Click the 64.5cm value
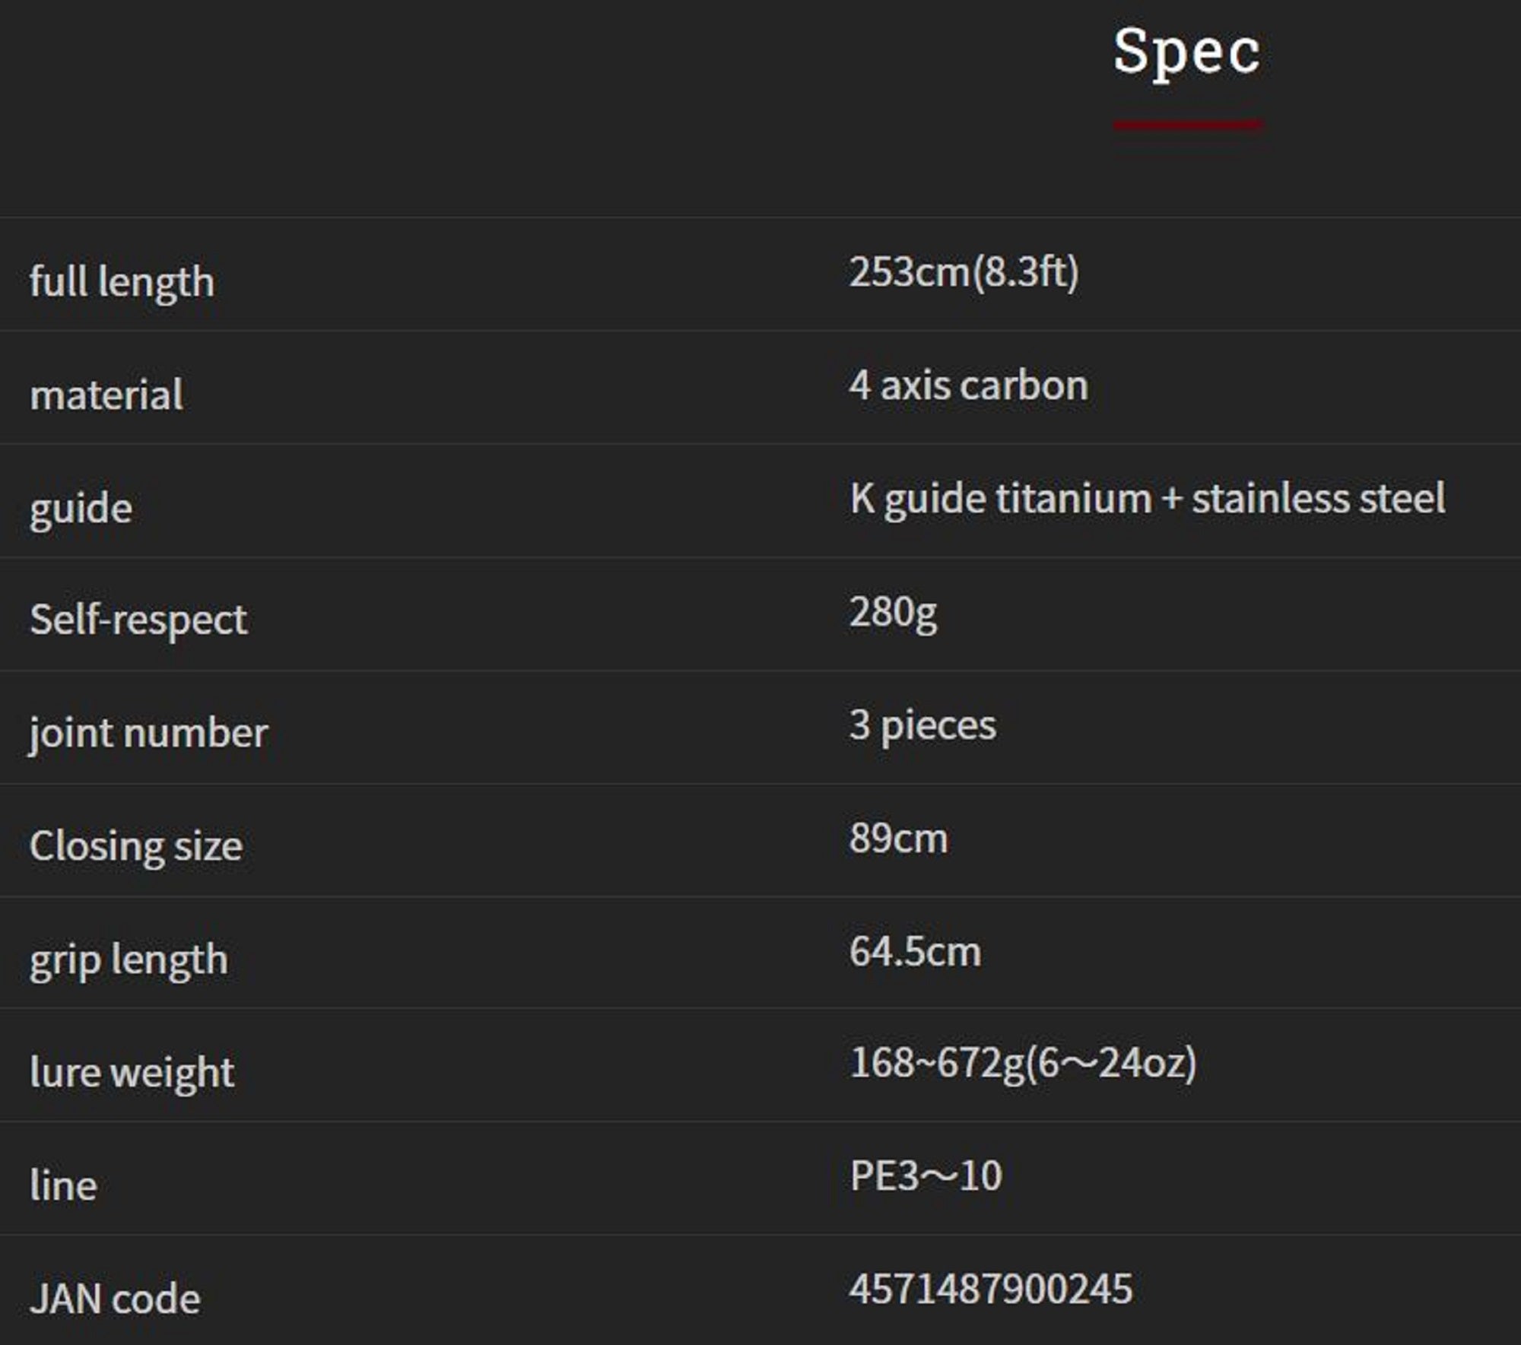 click(915, 952)
